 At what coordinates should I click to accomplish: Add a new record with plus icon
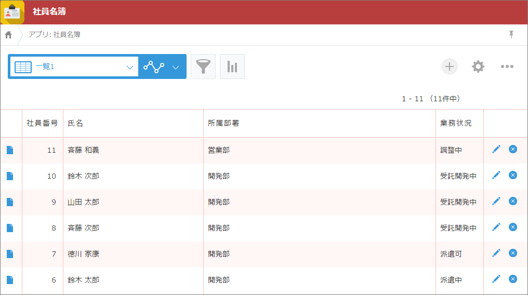(x=450, y=66)
